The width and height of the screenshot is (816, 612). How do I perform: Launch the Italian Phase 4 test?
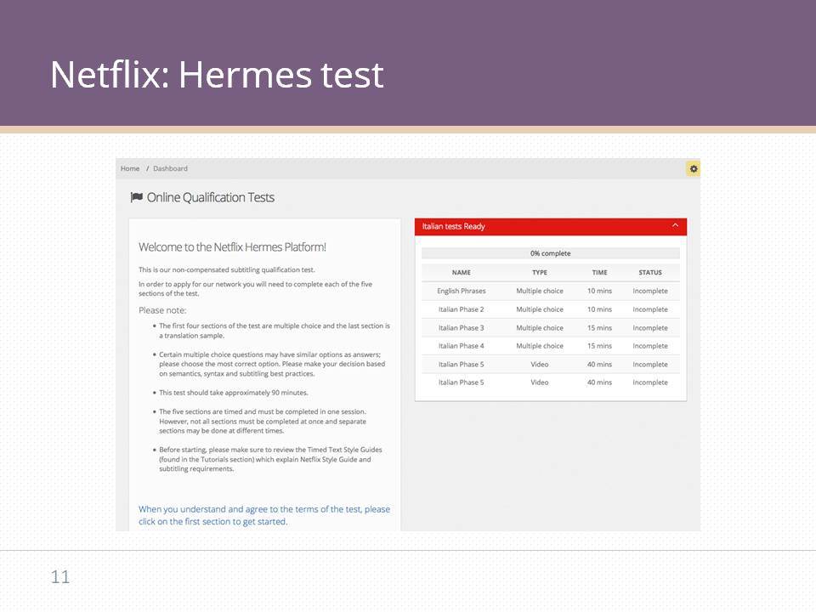point(461,346)
